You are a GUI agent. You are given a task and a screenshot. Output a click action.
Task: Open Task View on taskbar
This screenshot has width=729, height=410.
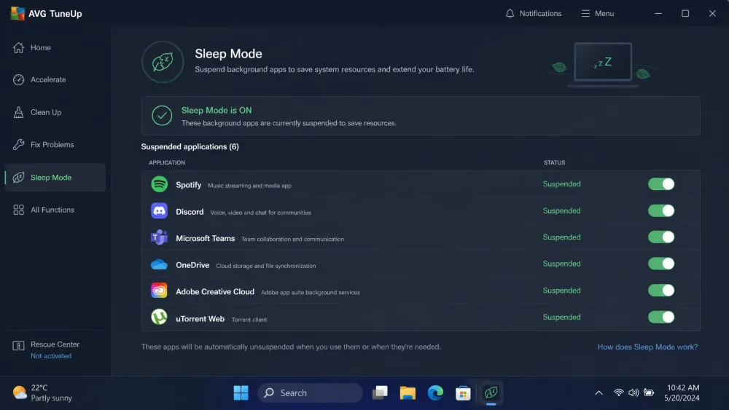click(x=380, y=393)
